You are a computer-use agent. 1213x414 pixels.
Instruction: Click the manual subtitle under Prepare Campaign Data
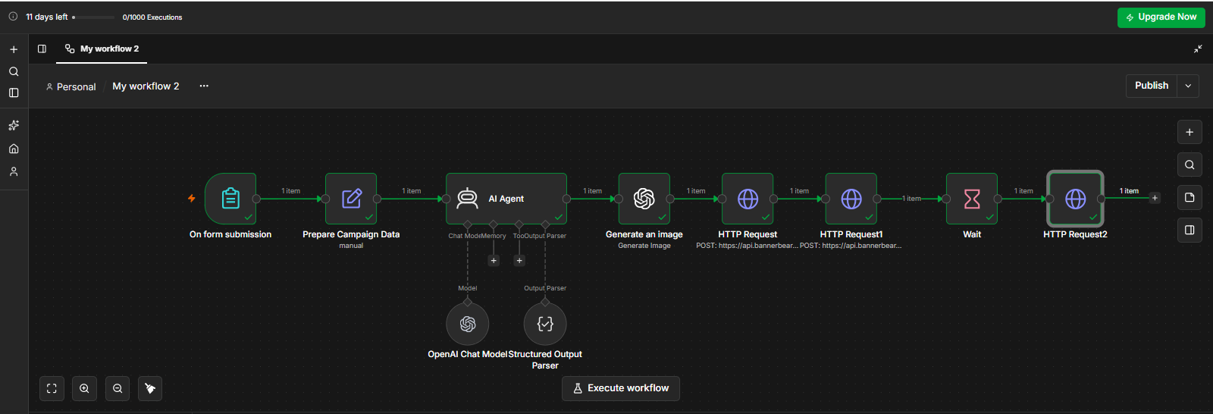tap(351, 246)
